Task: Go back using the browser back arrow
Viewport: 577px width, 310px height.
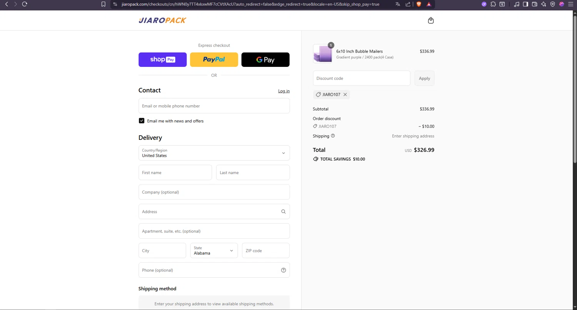Action: pos(7,4)
